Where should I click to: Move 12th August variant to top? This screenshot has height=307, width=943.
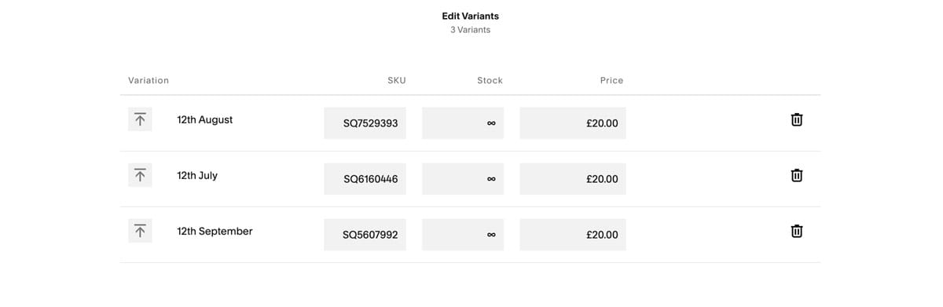(140, 120)
